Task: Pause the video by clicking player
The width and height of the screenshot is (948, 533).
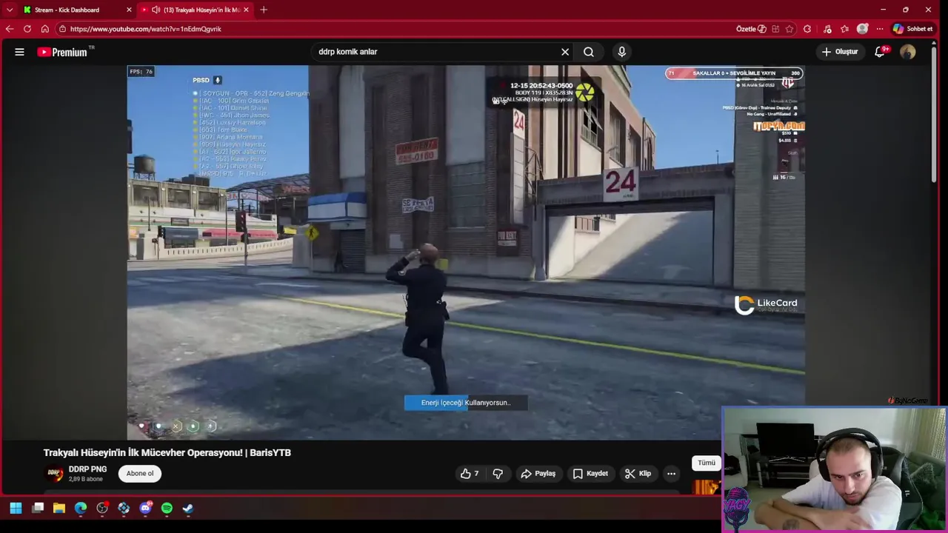Action: pyautogui.click(x=466, y=252)
